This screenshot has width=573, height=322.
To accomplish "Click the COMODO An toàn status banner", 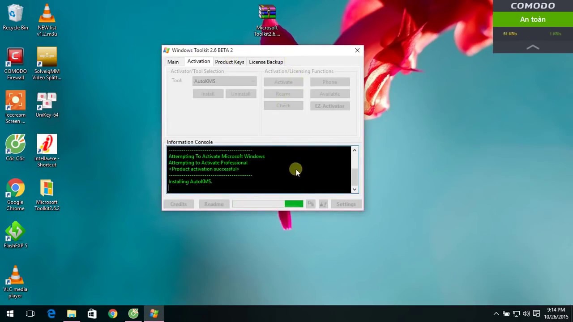I will 533,19.
